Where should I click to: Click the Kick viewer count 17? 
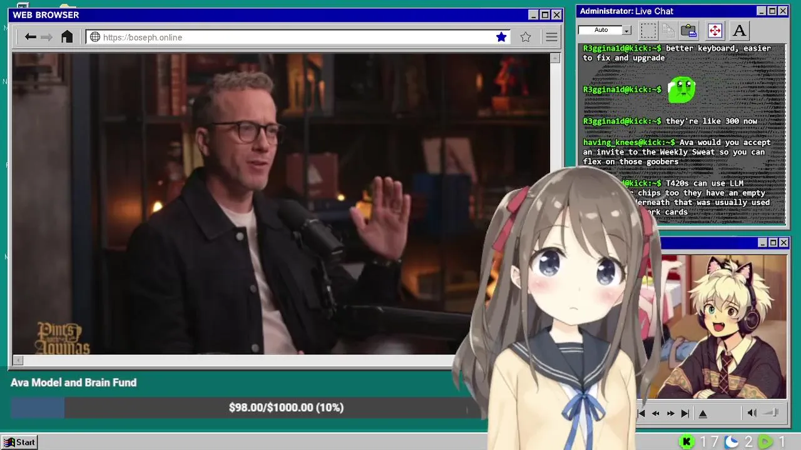pyautogui.click(x=708, y=442)
